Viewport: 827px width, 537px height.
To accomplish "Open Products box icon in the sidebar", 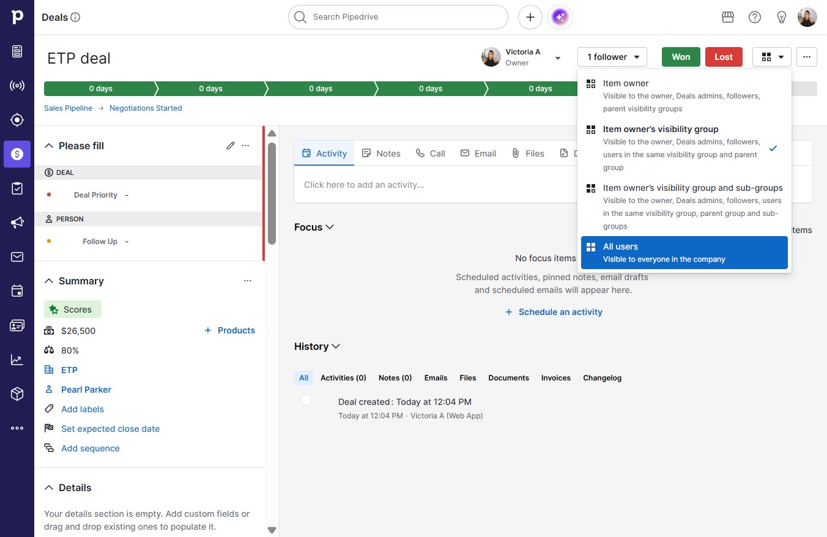I will tap(17, 394).
